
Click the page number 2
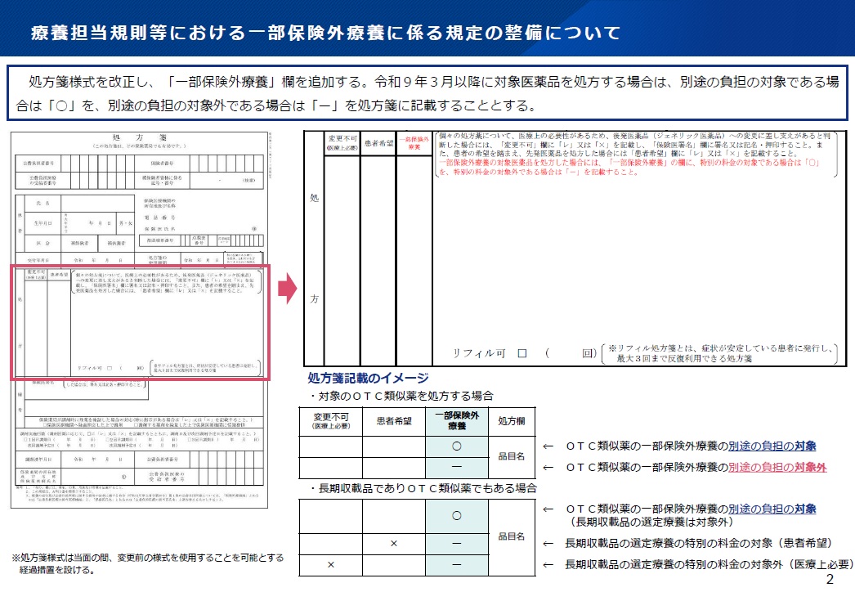[x=830, y=580]
